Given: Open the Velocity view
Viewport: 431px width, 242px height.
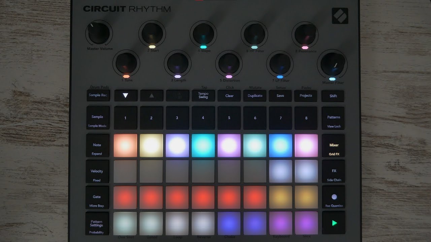Looking at the screenshot, I should 98,171.
